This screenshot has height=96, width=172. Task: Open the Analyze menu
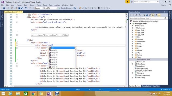pos(57,5)
